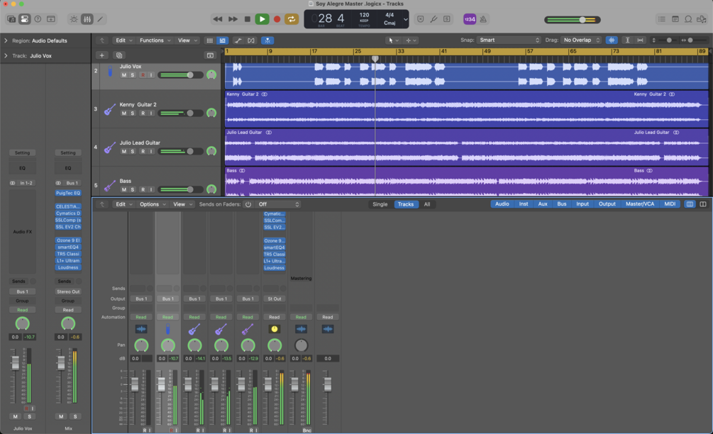Toggle Catch playhead blue icon
This screenshot has width=713, height=434.
(x=267, y=40)
